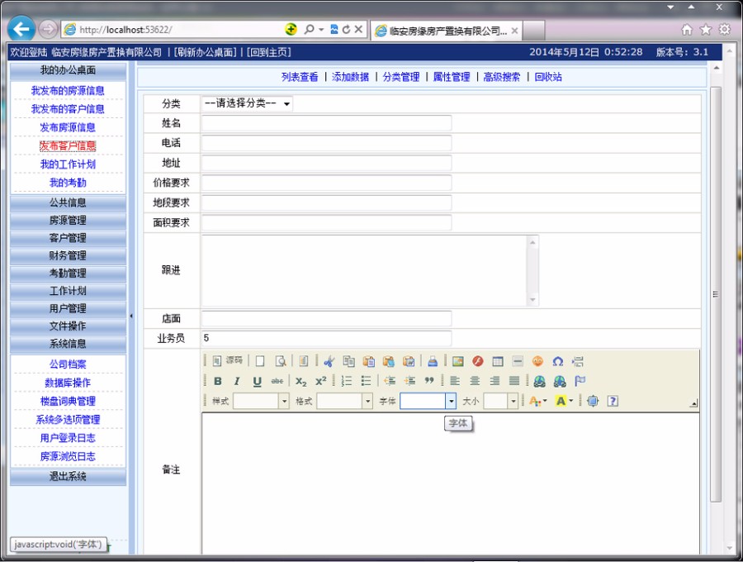The image size is (743, 562).
Task: Click the 列表查看 link
Action: [x=299, y=77]
